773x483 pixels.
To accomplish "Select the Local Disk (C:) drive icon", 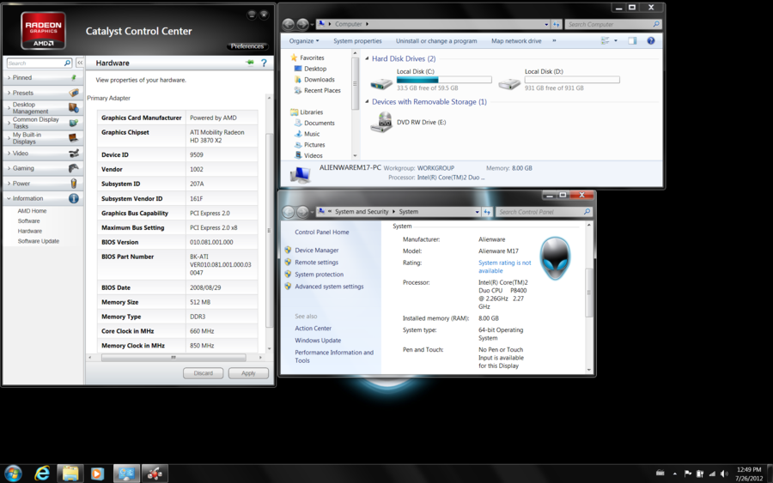I will [381, 83].
